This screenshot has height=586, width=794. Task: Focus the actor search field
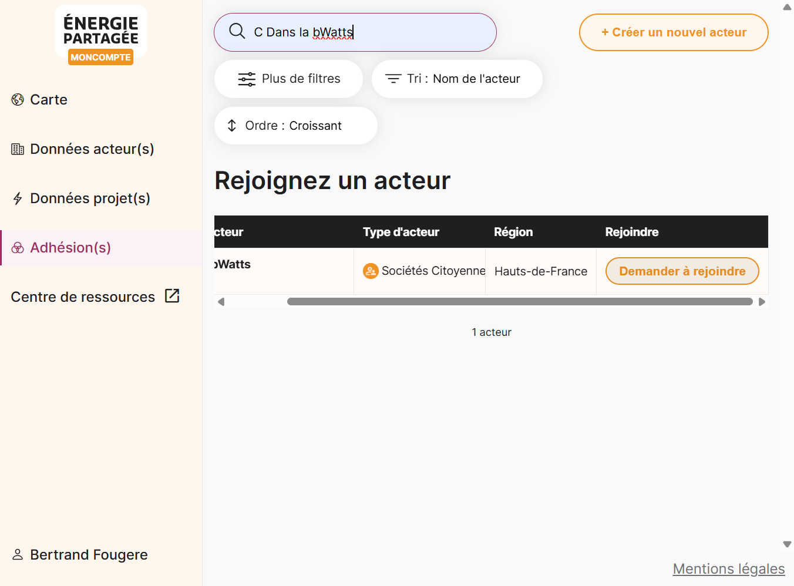[x=355, y=32]
